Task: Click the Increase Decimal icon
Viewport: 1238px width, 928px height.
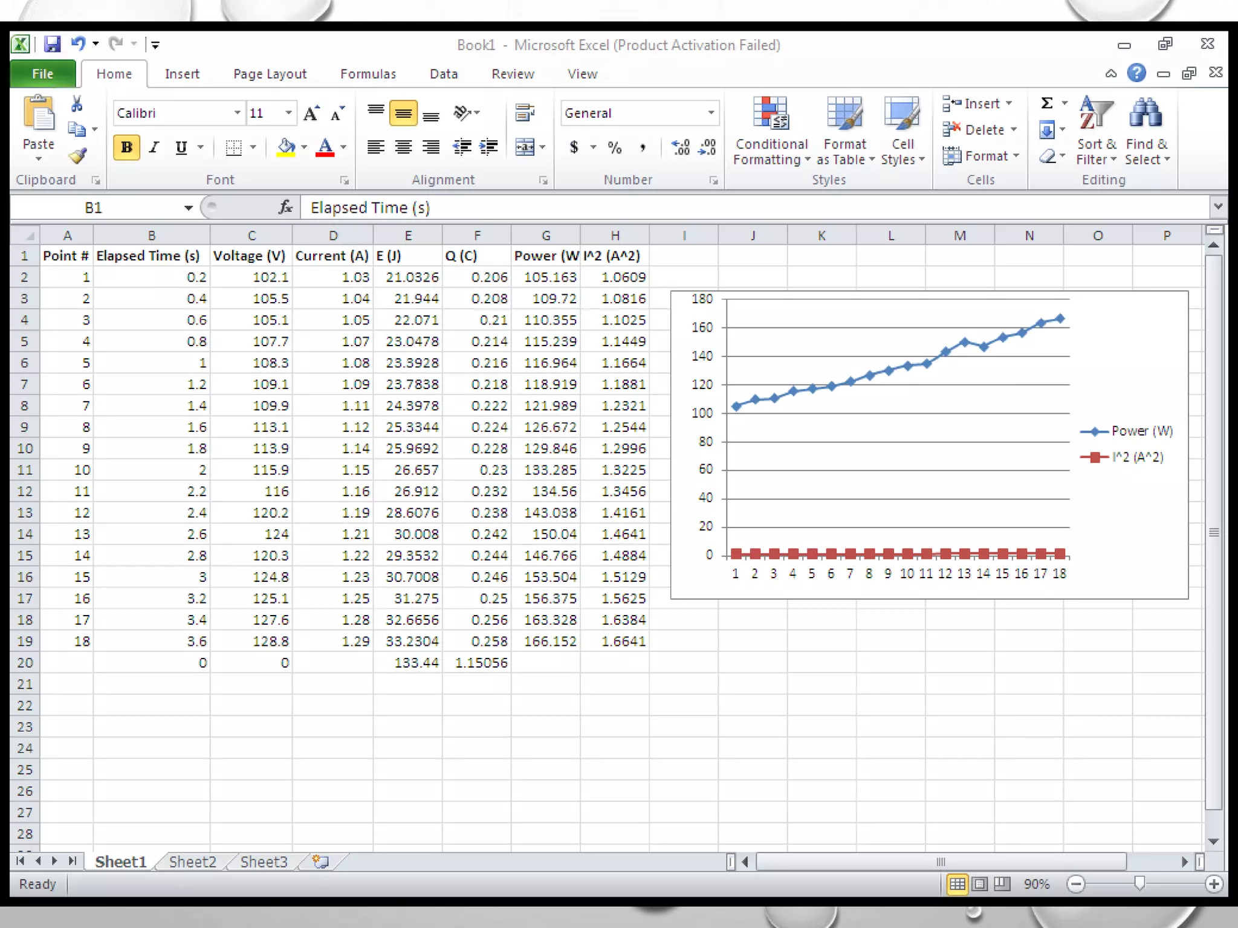Action: [681, 147]
